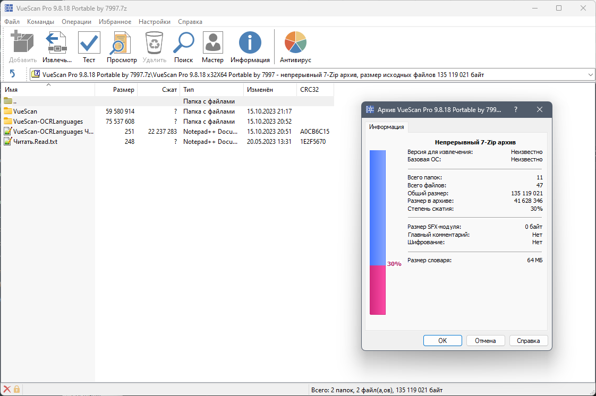Click the archive icon in the address bar
Image resolution: width=596 pixels, height=396 pixels.
click(36, 74)
